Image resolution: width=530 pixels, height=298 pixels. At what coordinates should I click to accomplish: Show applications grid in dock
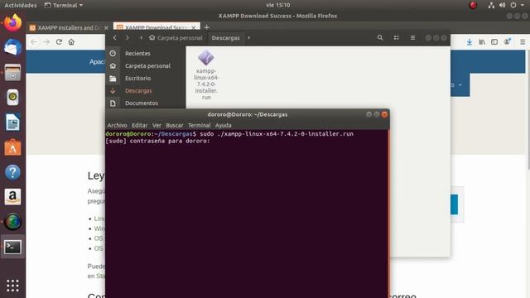click(x=12, y=286)
